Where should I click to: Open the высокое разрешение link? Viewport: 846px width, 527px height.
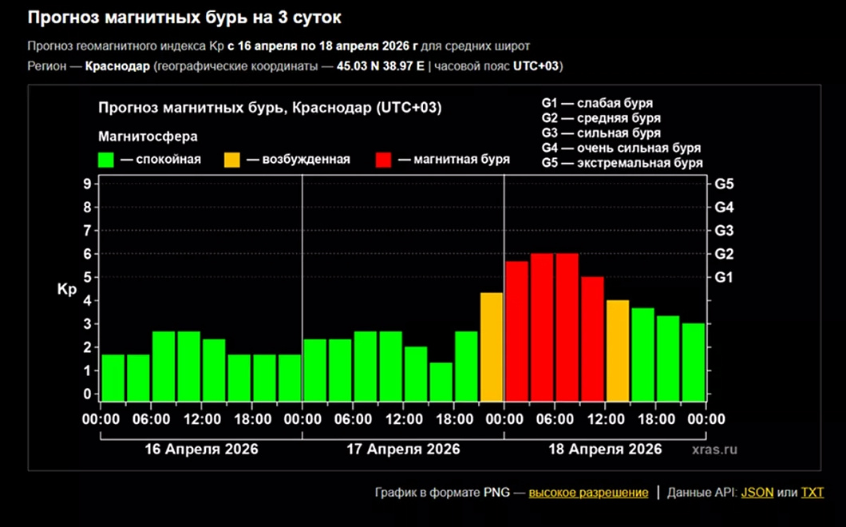(x=588, y=493)
